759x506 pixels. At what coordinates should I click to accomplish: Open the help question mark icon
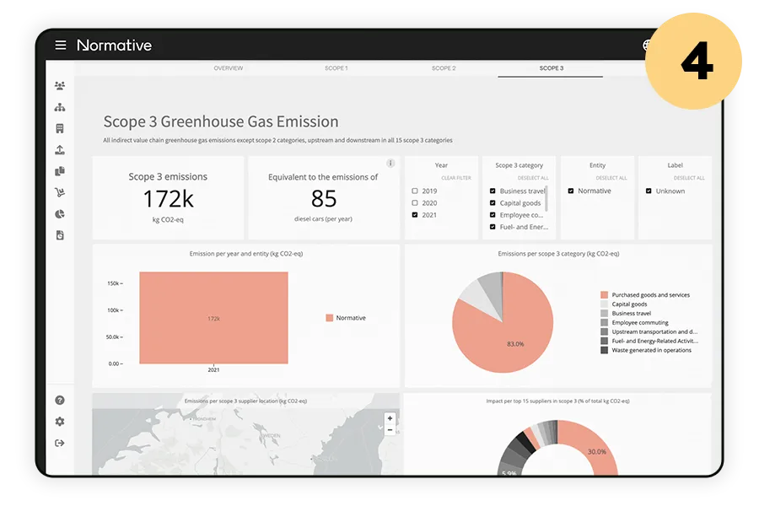tap(60, 400)
